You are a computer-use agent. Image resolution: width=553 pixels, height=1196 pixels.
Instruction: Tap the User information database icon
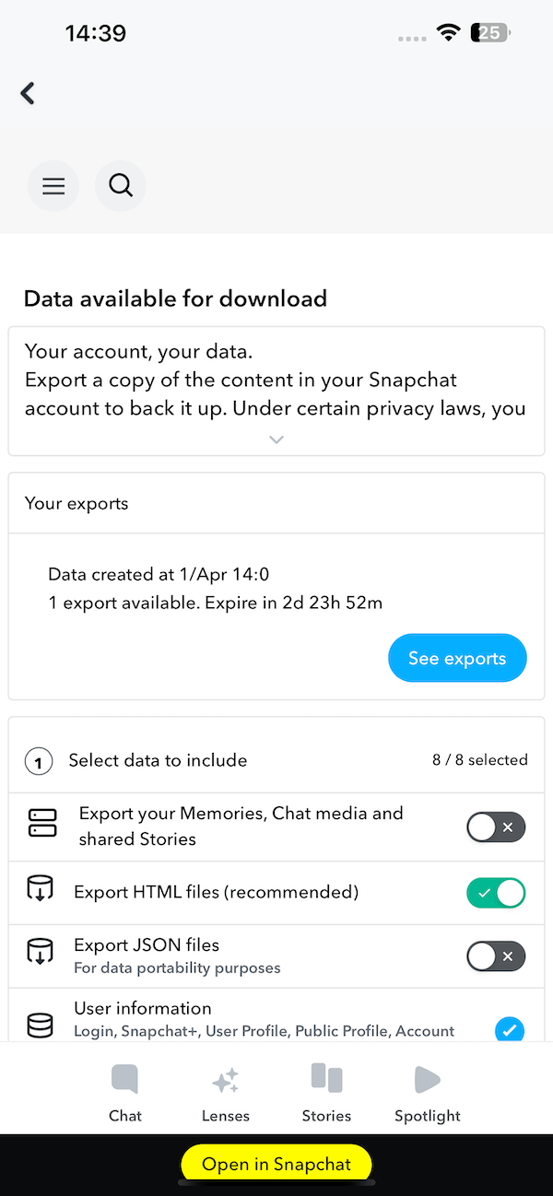(x=41, y=1025)
